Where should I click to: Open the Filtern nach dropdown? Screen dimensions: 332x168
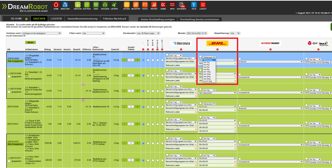coord(94,33)
